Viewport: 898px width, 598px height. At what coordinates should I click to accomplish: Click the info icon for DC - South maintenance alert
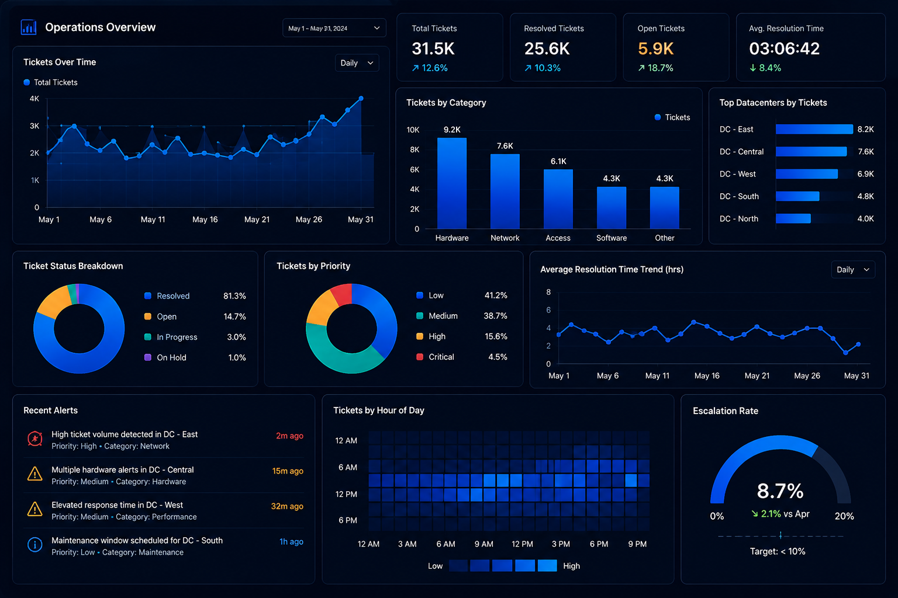point(35,545)
